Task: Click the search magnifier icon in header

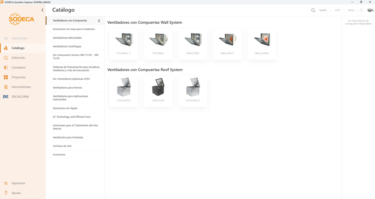Action: coord(313,10)
